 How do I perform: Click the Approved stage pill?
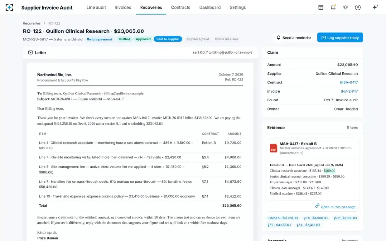click(x=143, y=39)
